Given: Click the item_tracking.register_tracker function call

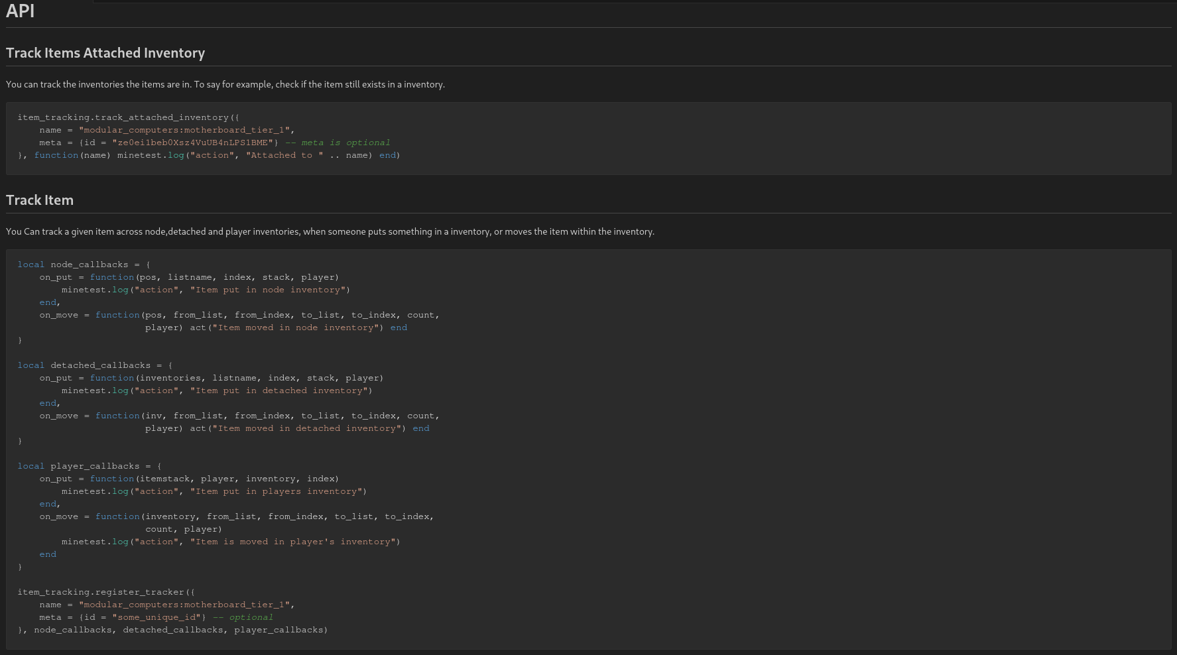Looking at the screenshot, I should tap(101, 592).
